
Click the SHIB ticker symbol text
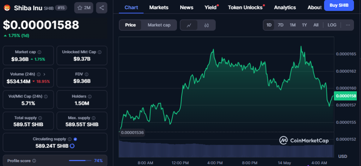[x=48, y=8]
